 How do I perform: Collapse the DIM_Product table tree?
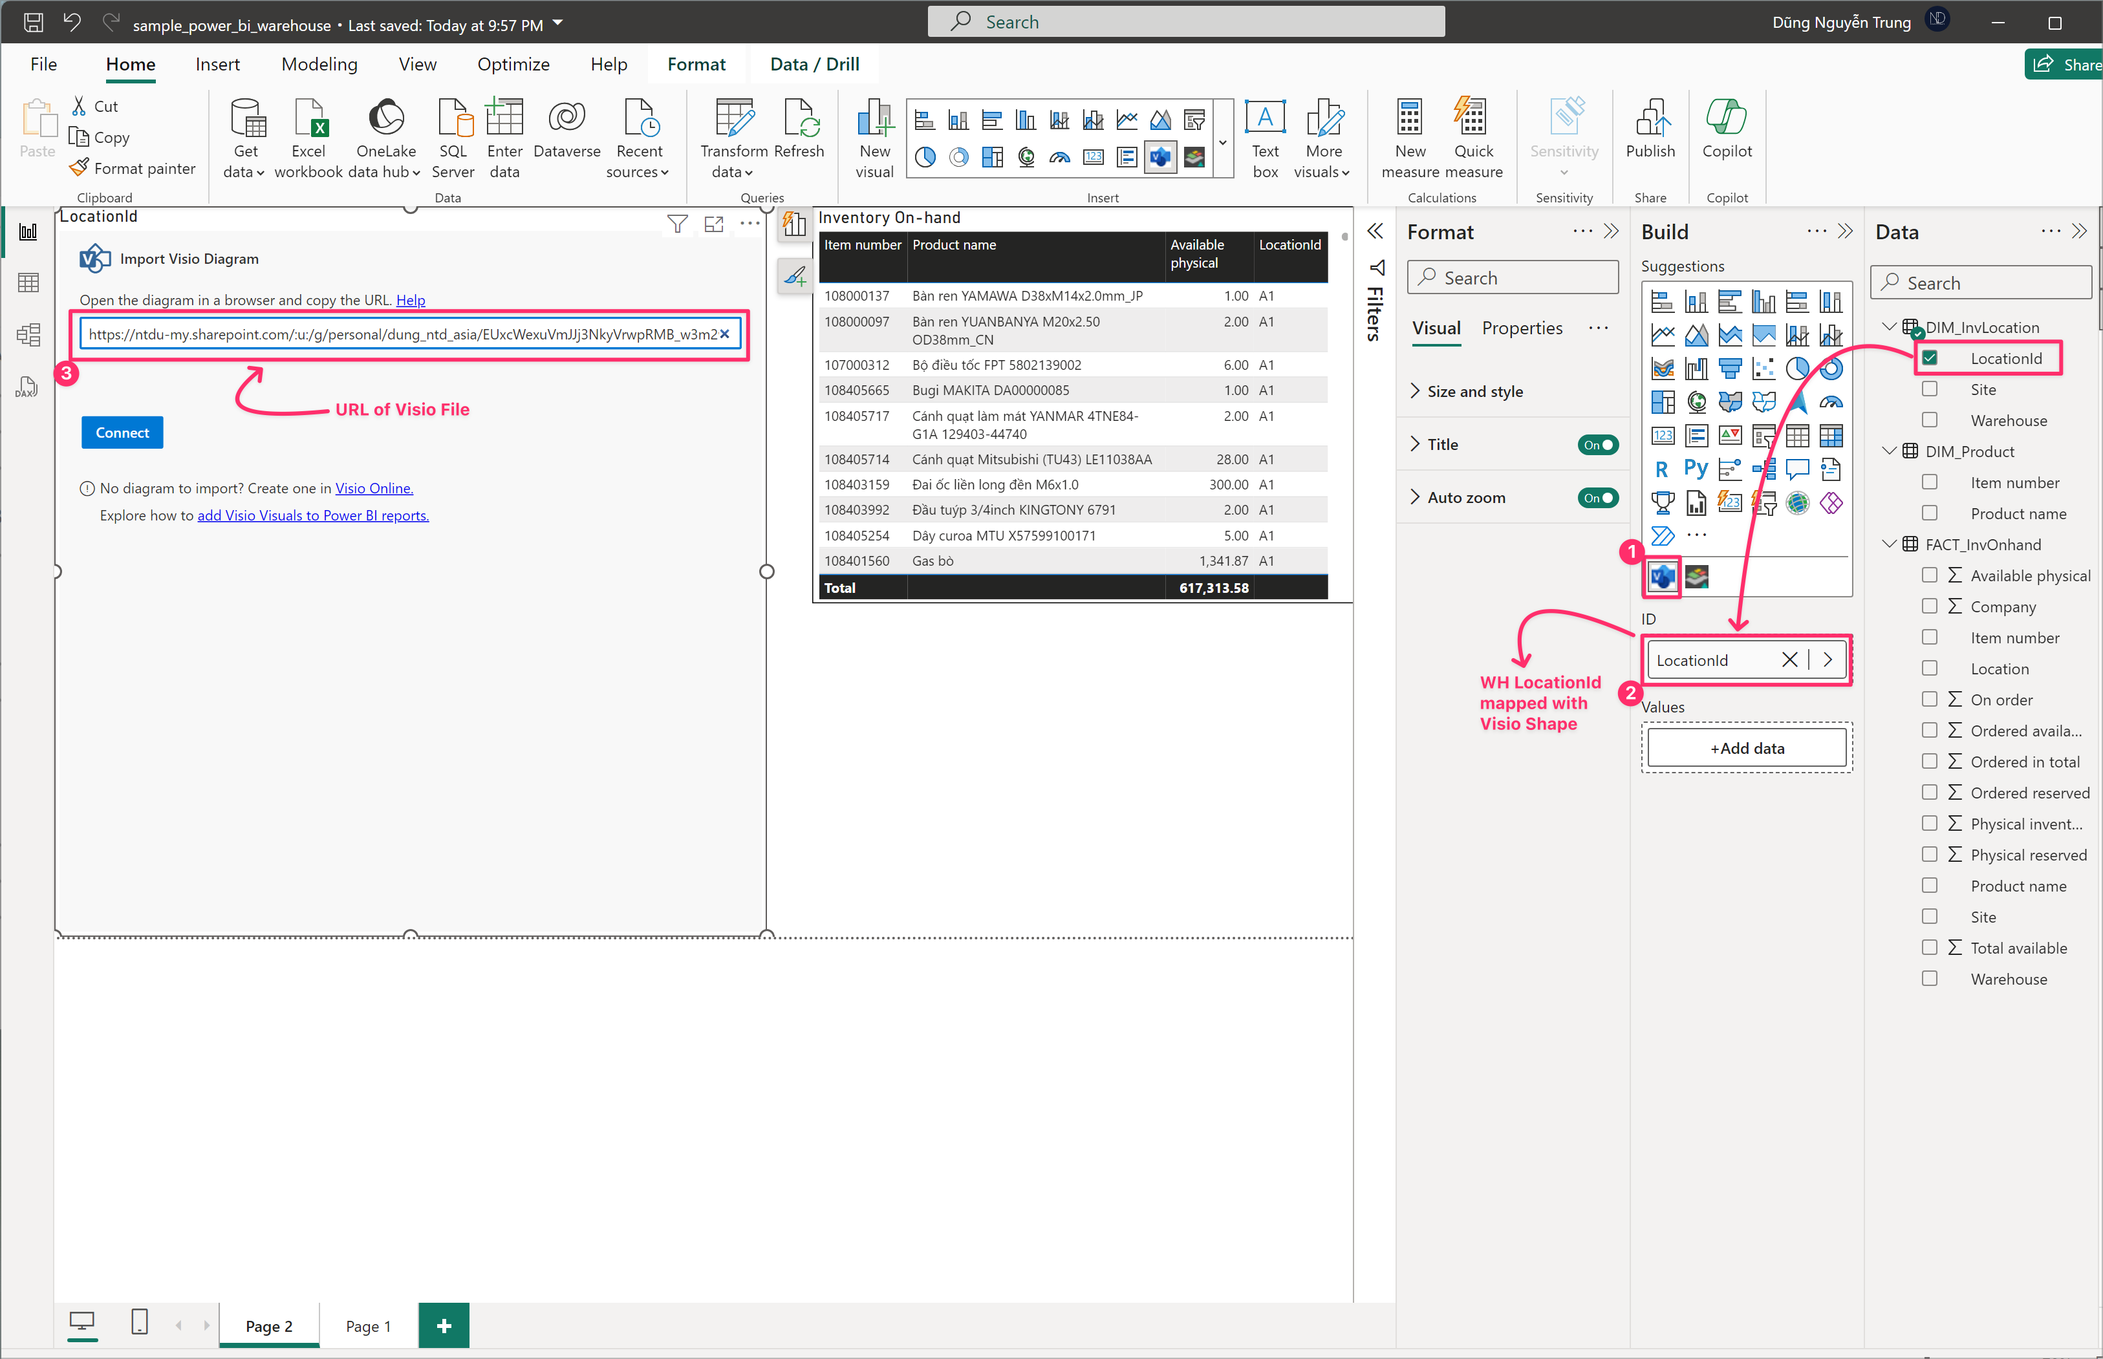1888,451
